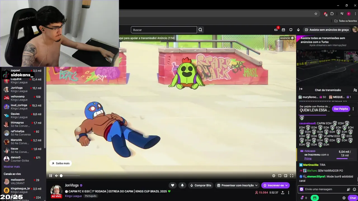Click Comprar Bits button
This screenshot has width=358, height=201.
(201, 185)
